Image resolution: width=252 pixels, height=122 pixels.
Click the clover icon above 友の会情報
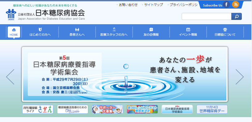151,29
